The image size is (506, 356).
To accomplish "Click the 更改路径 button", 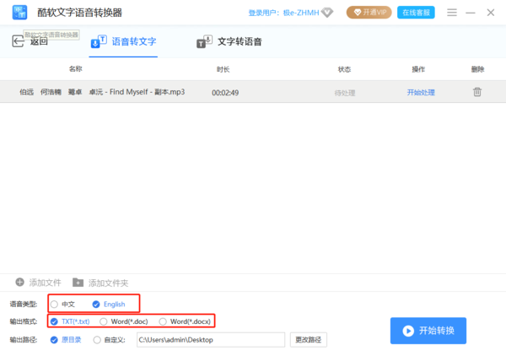I will pos(308,340).
